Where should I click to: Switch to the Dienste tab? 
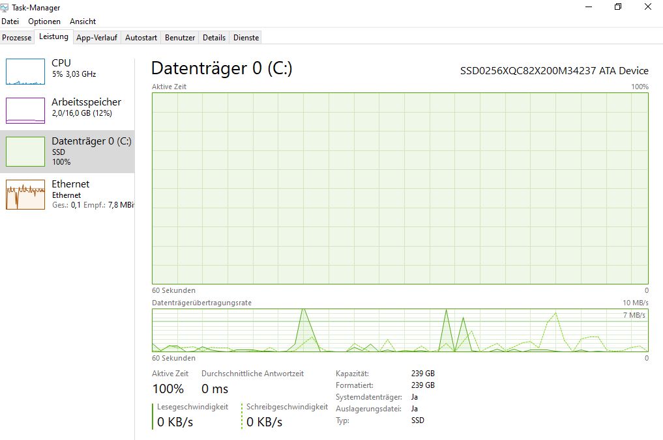pos(246,38)
